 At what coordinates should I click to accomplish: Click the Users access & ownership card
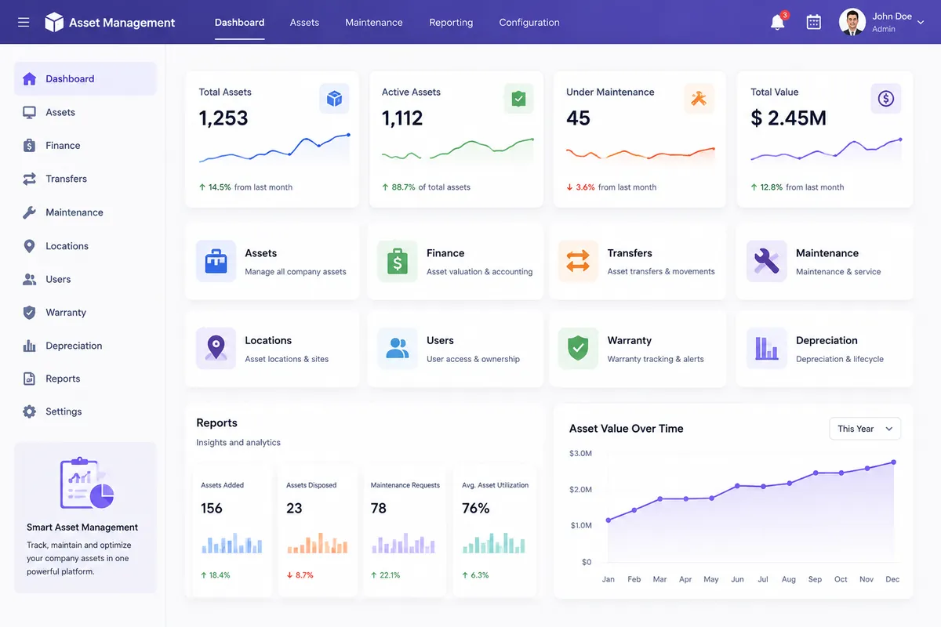tap(455, 348)
